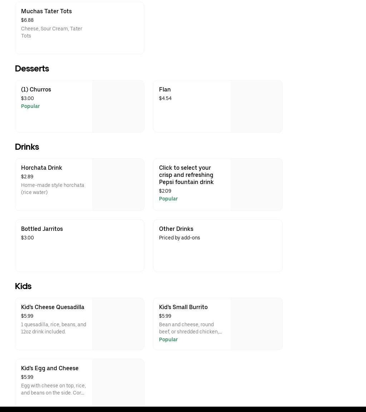
Task: Open the Other Drinks item card
Action: (x=217, y=245)
